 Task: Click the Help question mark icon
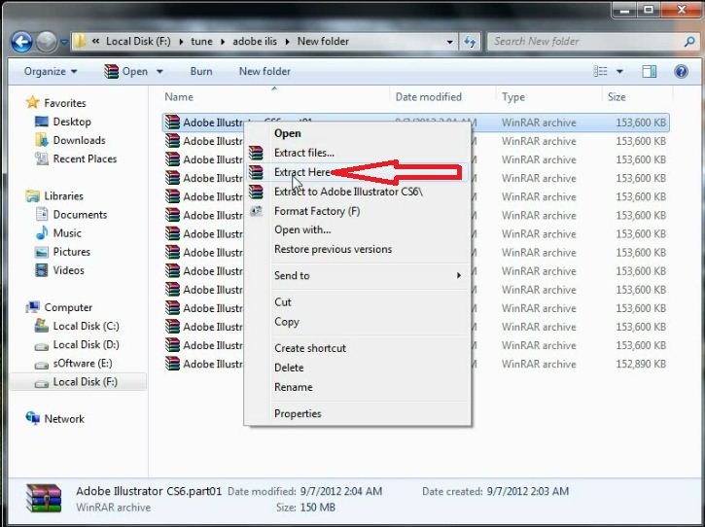coord(681,71)
